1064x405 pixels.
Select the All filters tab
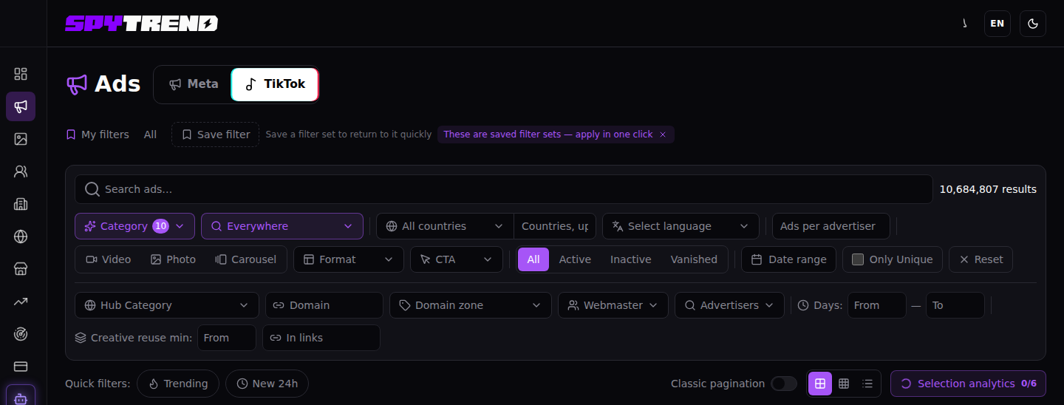coord(150,135)
